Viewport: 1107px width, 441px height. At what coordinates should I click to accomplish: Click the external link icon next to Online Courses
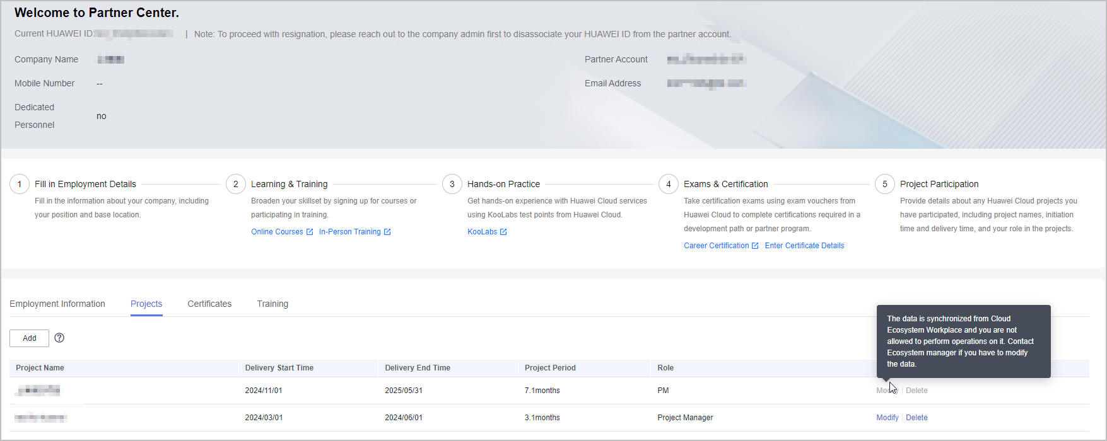(310, 232)
